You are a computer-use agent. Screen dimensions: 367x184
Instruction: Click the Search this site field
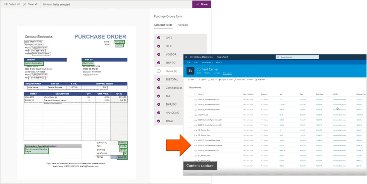(x=297, y=57)
